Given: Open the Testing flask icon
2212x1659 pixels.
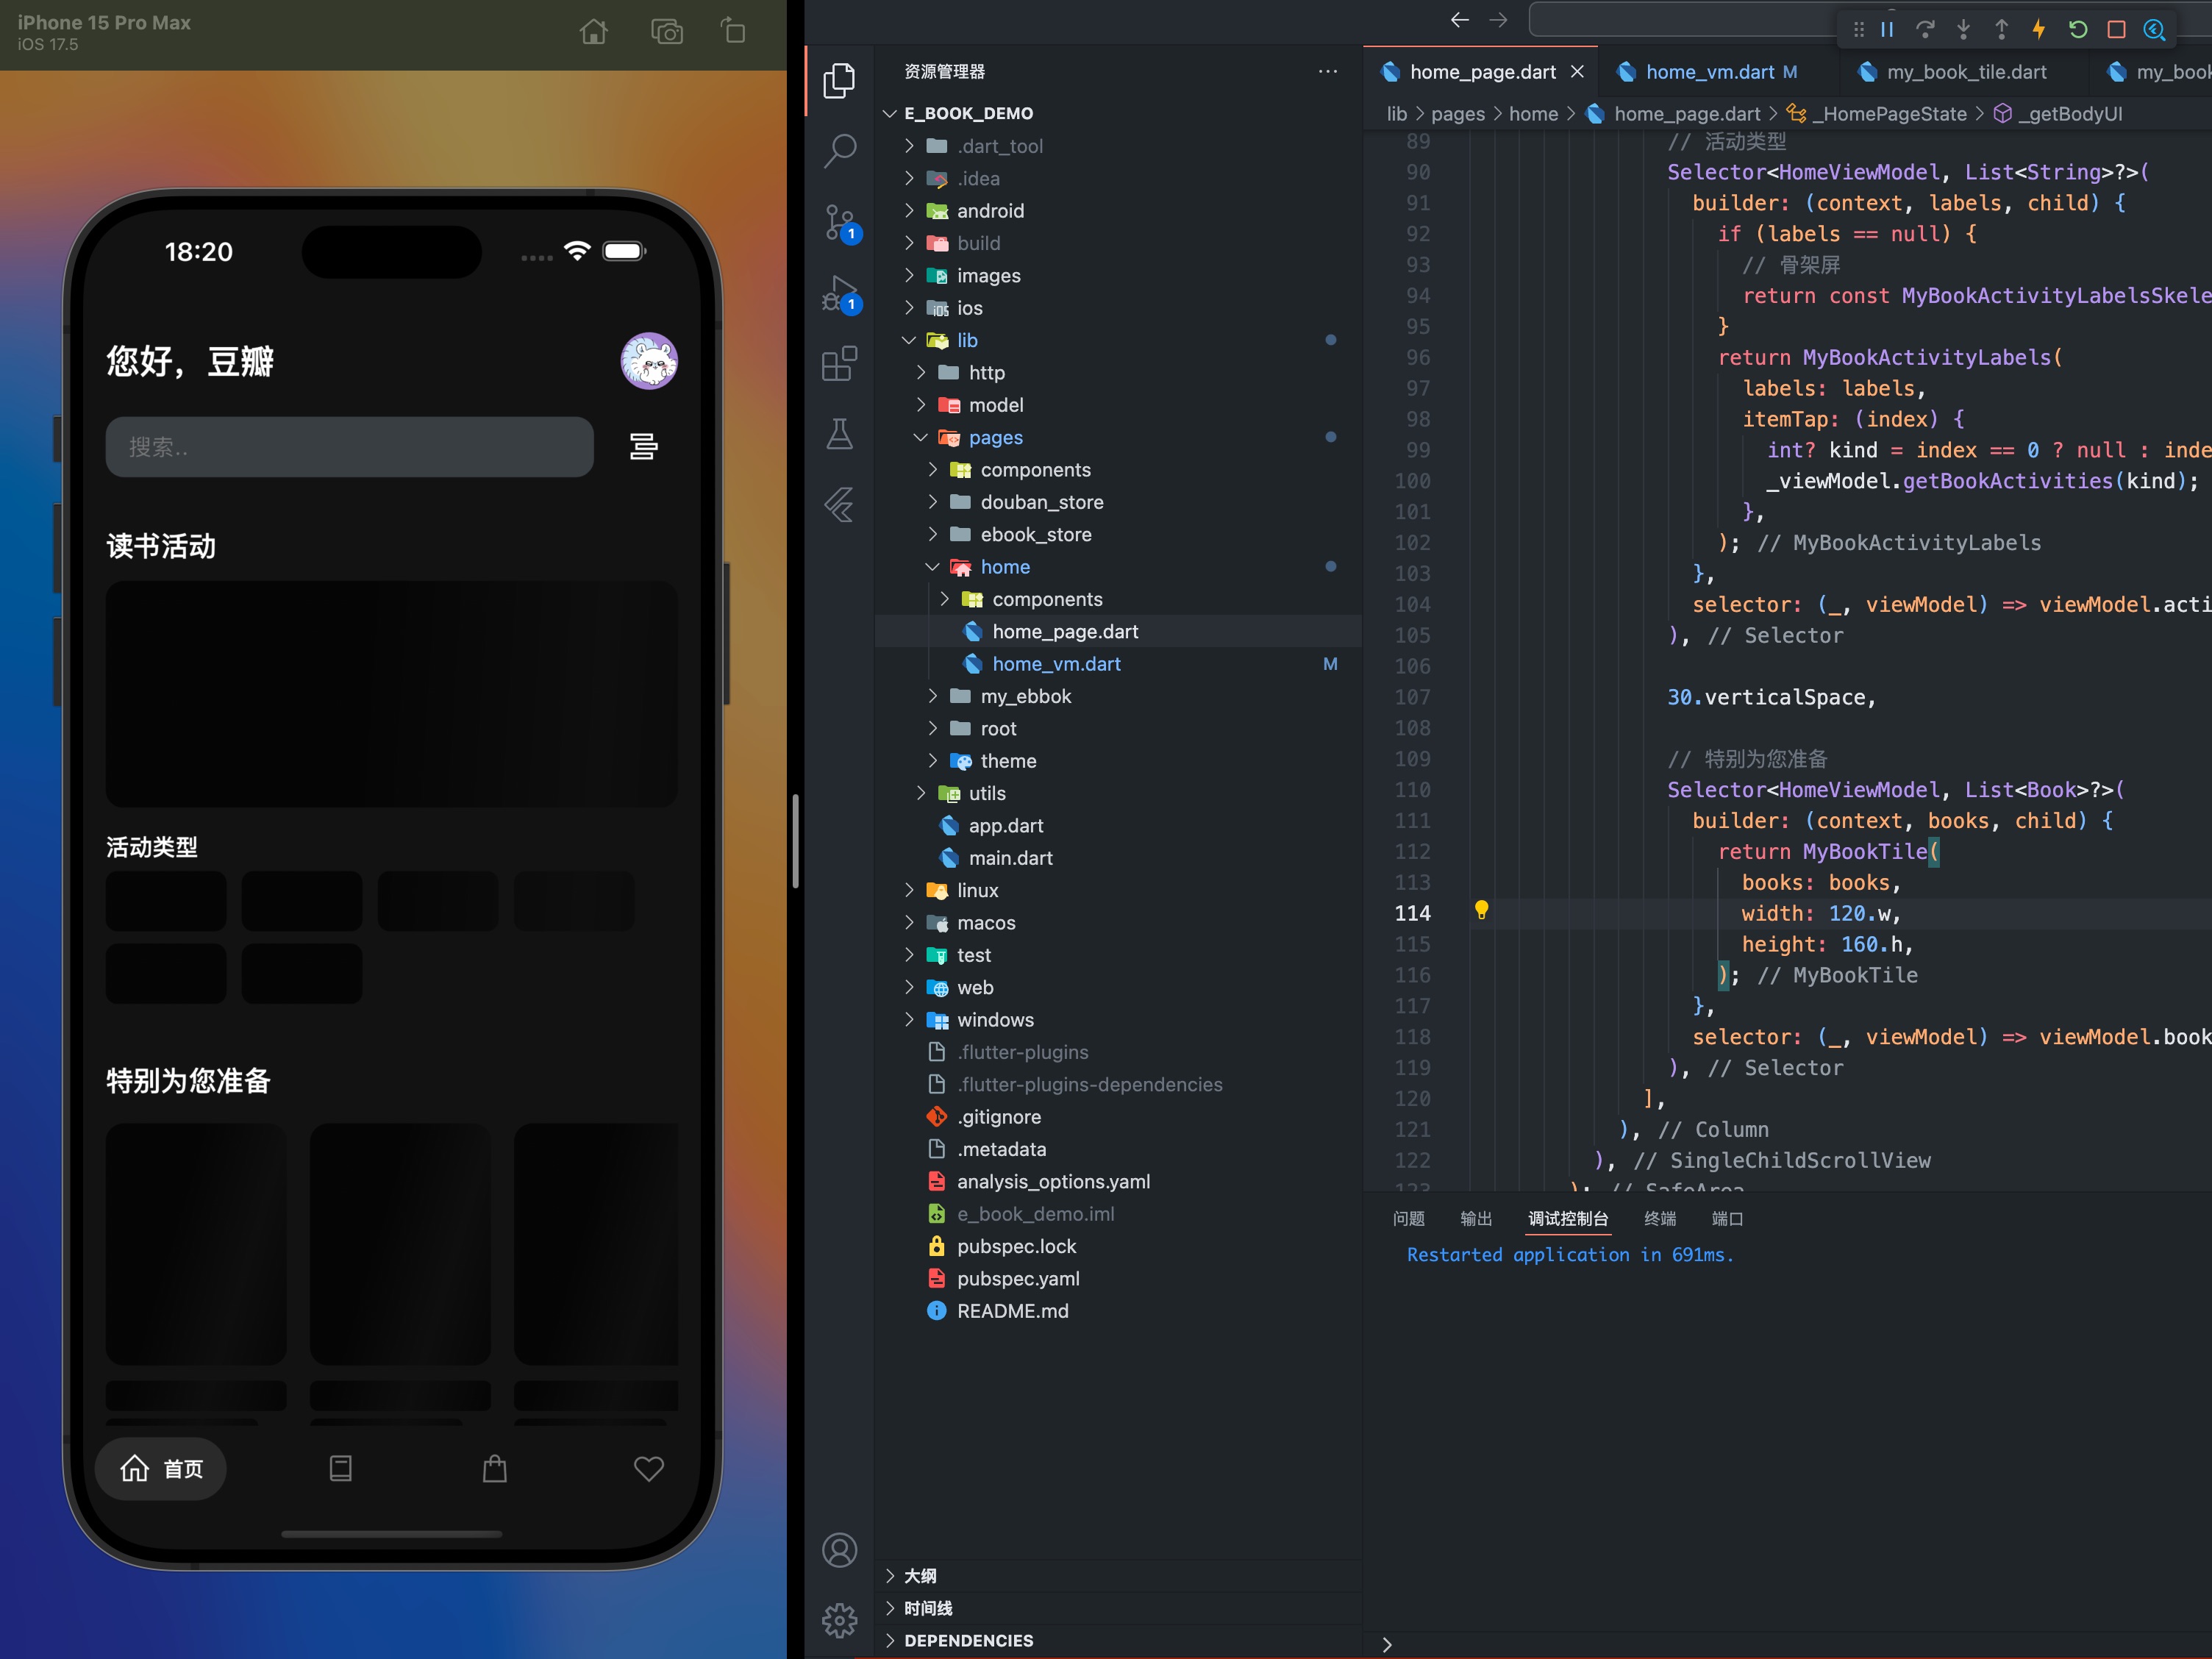Looking at the screenshot, I should coord(839,434).
